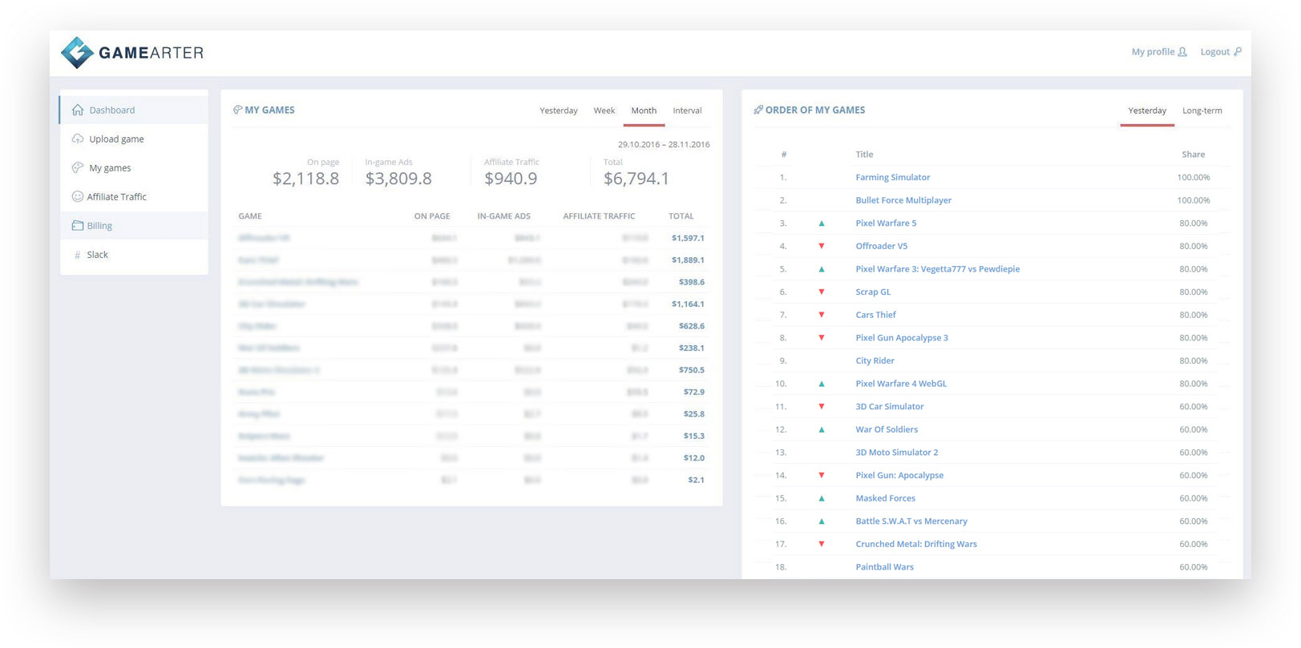Screen dimensions: 1301x648
Task: Click the up arrow next to War Of Soldiers
Action: coord(822,429)
